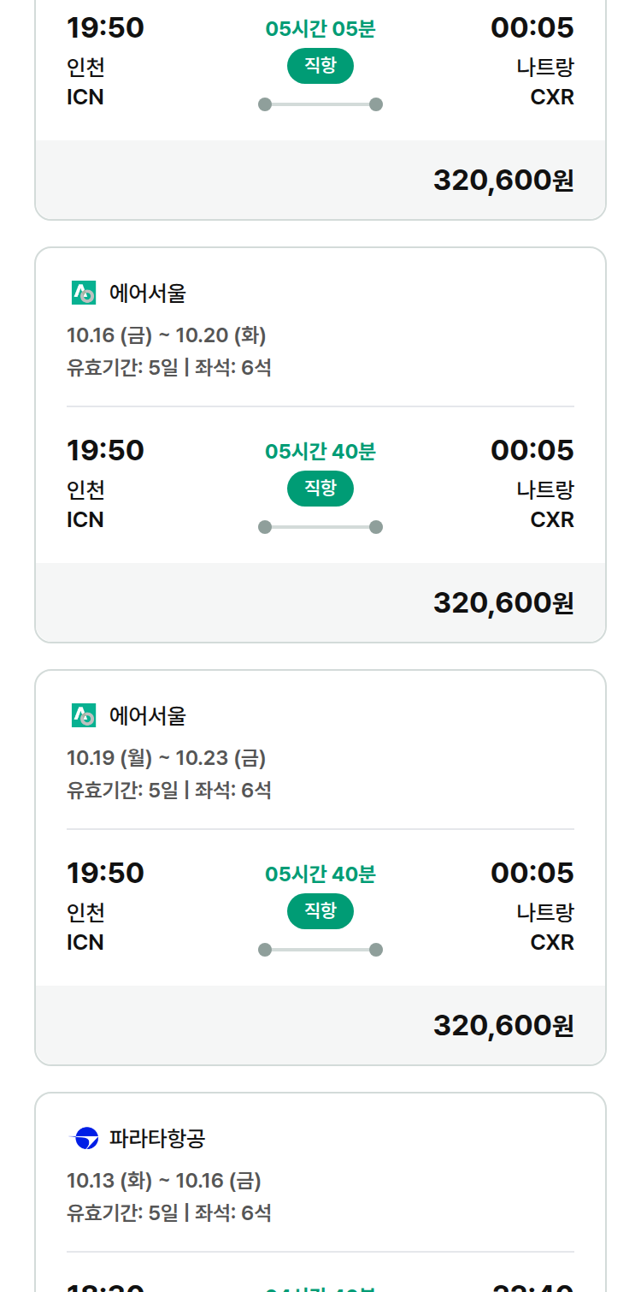The width and height of the screenshot is (641, 1292).
Task: Click the 에어서울 airline name on 10.16 card
Action: pyautogui.click(x=148, y=293)
